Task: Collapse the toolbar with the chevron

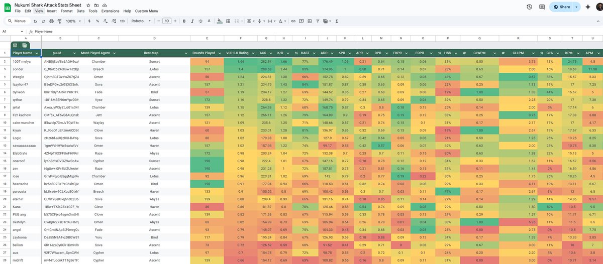Action: pos(597,21)
